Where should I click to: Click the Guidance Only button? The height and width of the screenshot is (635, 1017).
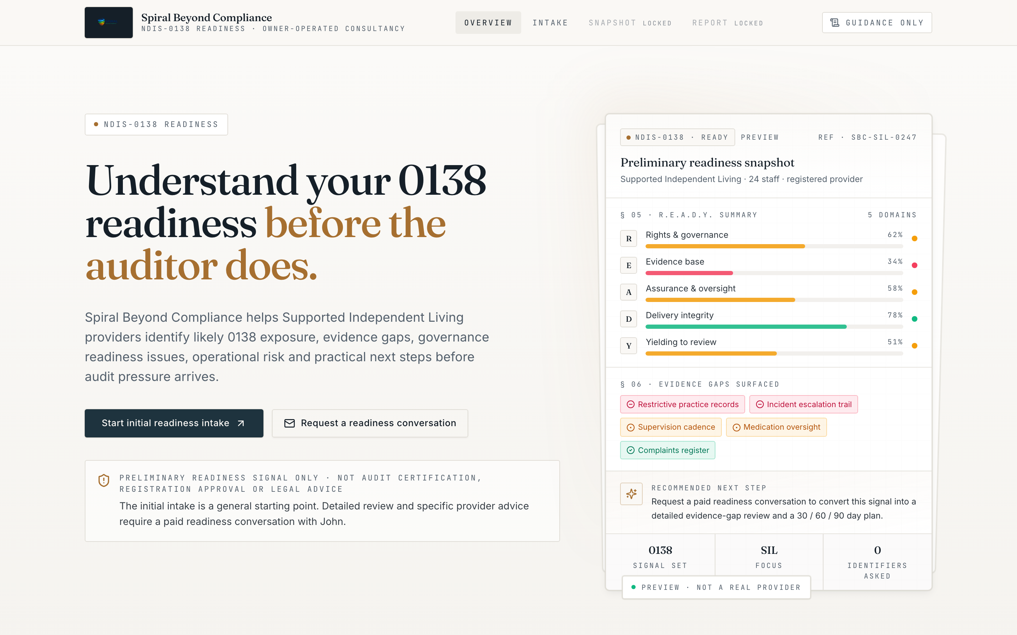click(877, 23)
